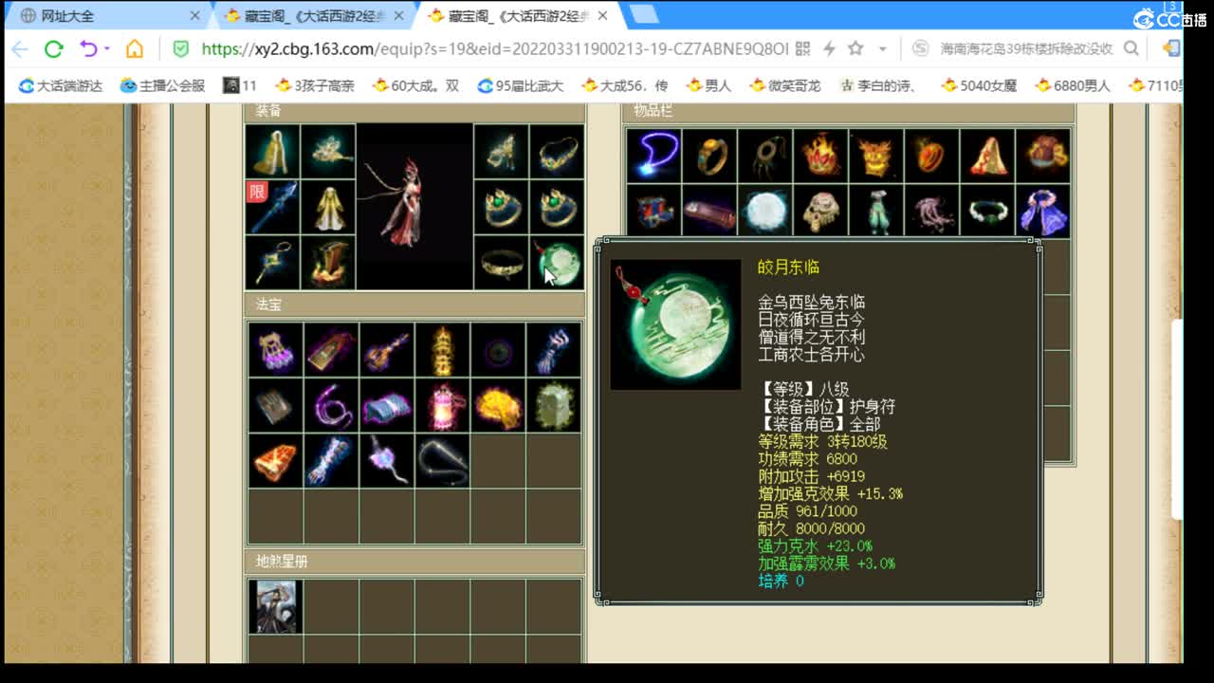Open the 95届比武大 bookmark
Screen dimensions: 1214x683
521,85
